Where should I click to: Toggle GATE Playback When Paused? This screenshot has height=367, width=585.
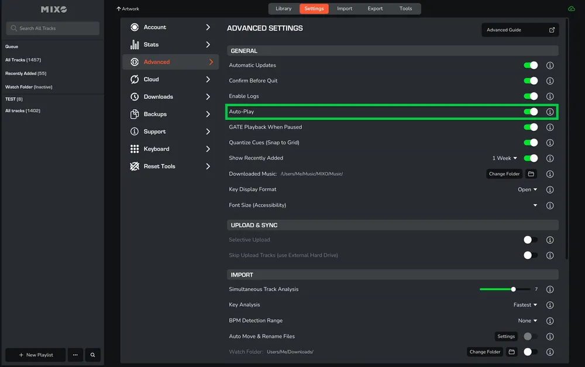(x=531, y=127)
